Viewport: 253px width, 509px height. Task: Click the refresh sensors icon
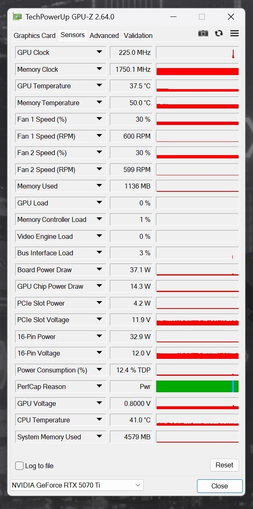tap(218, 33)
